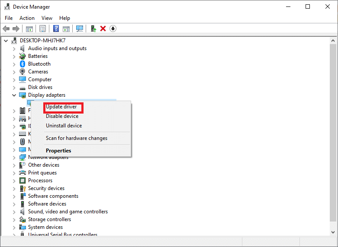Click the down-arrow disable device toolbar icon
Viewport: 338px width, 247px height.
pos(113,28)
